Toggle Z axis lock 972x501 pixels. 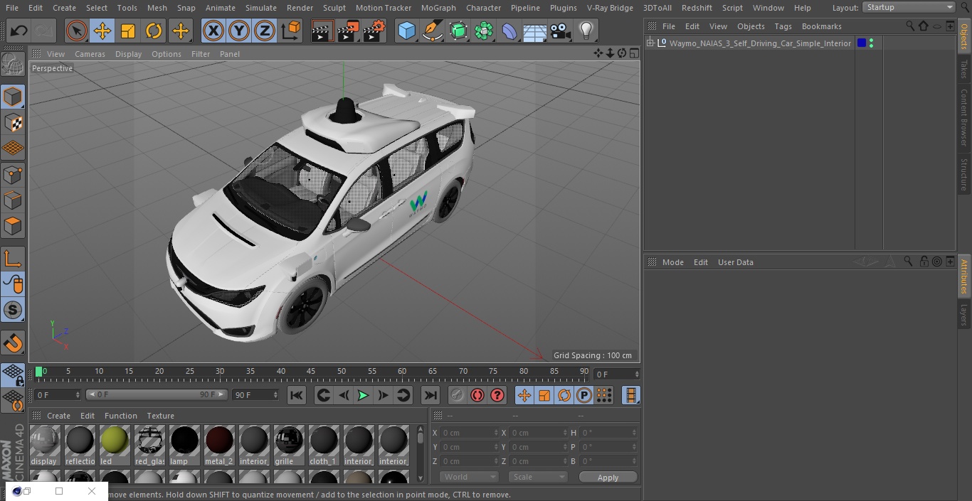point(264,31)
